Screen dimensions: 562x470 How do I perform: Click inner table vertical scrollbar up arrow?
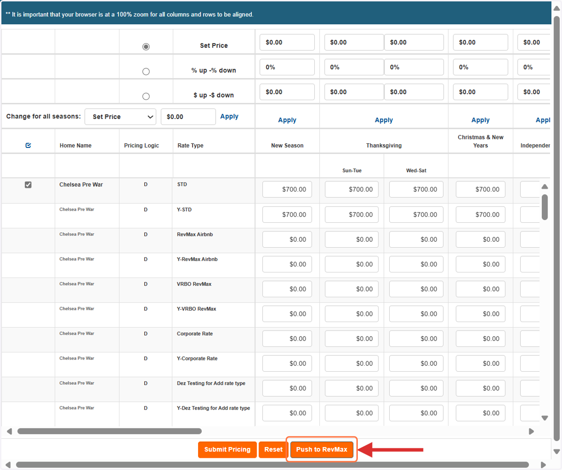(545, 186)
